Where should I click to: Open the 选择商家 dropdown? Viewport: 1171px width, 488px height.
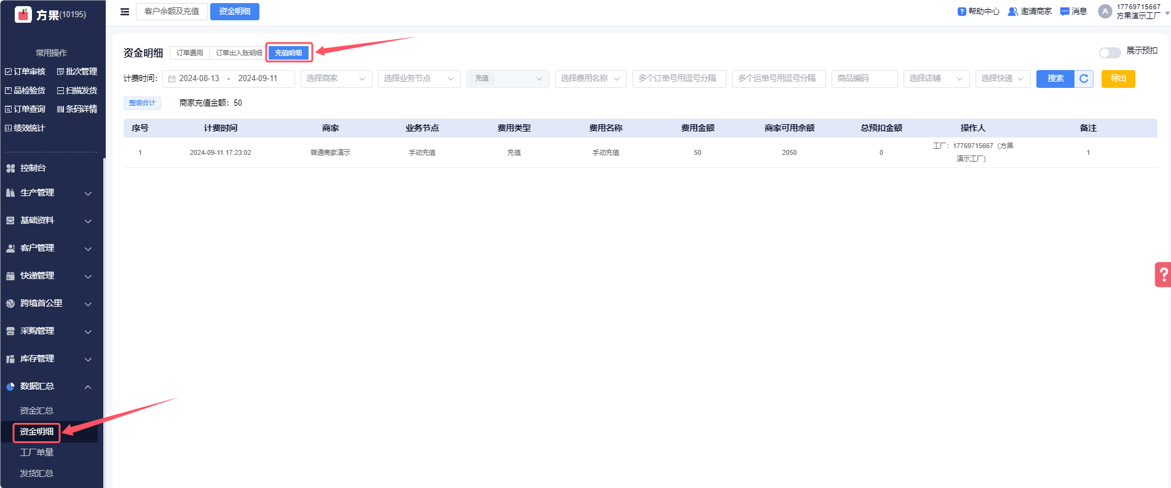tap(336, 79)
